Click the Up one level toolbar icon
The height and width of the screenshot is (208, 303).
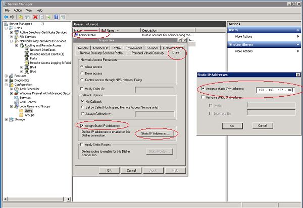21,17
